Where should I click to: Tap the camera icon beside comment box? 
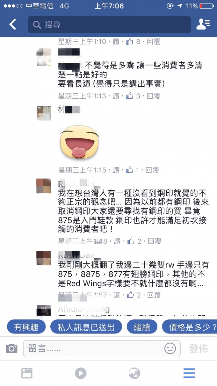click(x=11, y=349)
